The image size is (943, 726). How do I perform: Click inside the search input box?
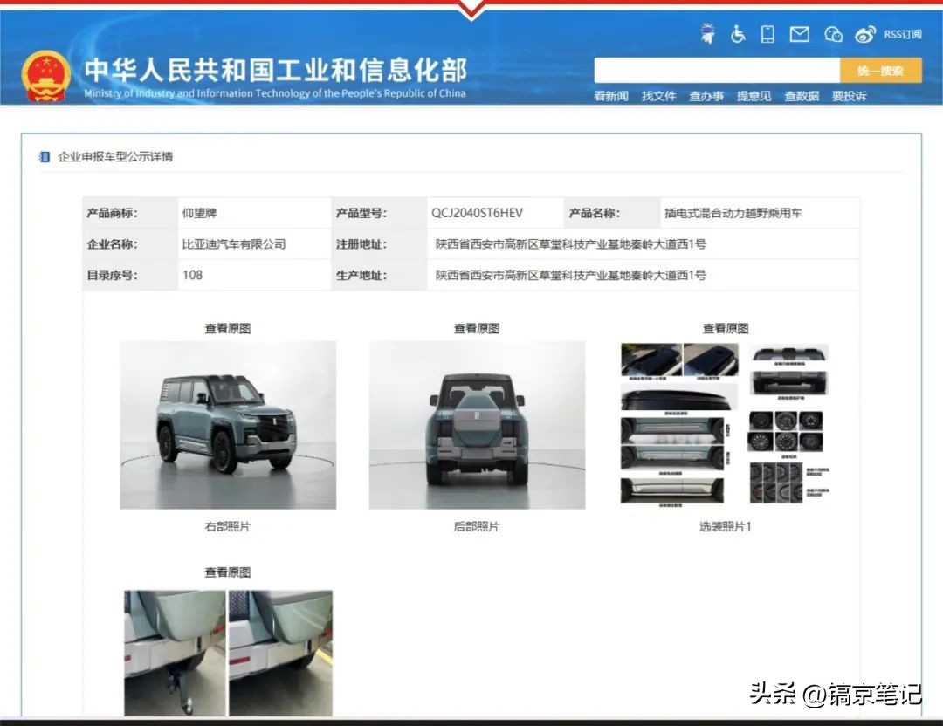[716, 69]
